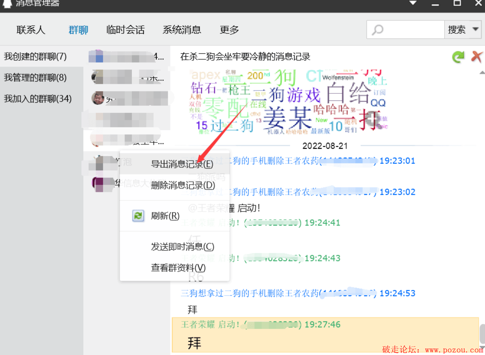Open the 我加入的群聊(34) category
Image resolution: width=485 pixels, height=355 pixels.
coord(42,99)
